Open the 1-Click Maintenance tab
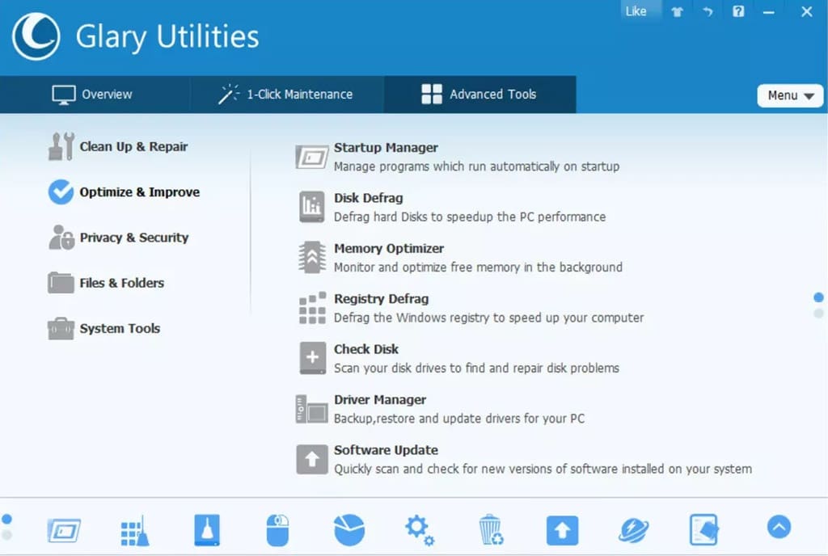 [286, 95]
